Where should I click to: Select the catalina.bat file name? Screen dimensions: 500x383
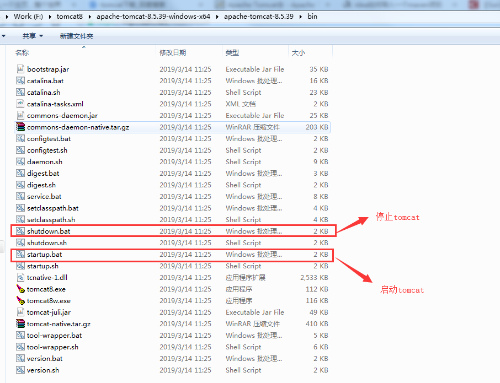(45, 81)
